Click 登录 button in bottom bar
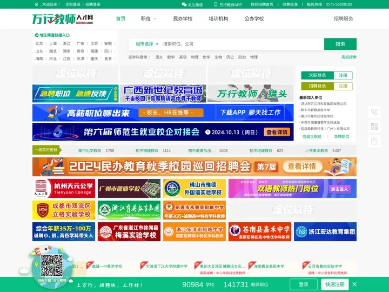 304,284
